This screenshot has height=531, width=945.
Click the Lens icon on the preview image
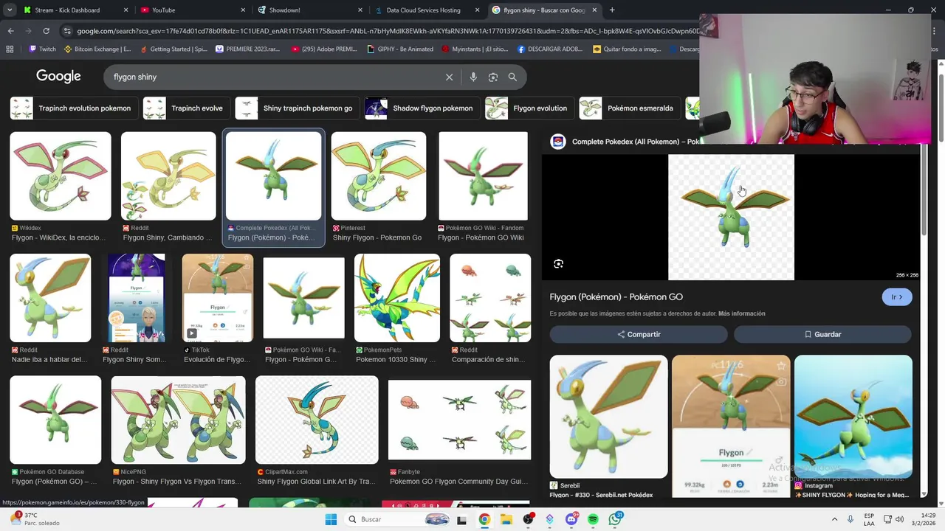tap(559, 264)
